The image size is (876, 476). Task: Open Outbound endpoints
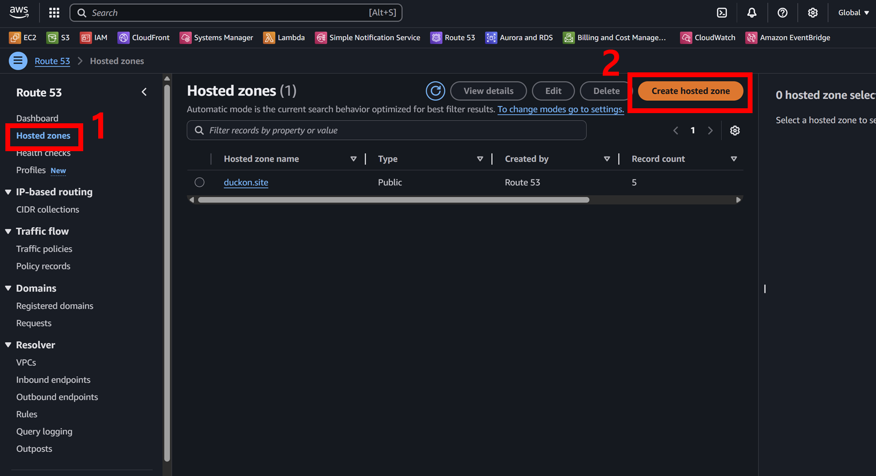click(x=57, y=397)
